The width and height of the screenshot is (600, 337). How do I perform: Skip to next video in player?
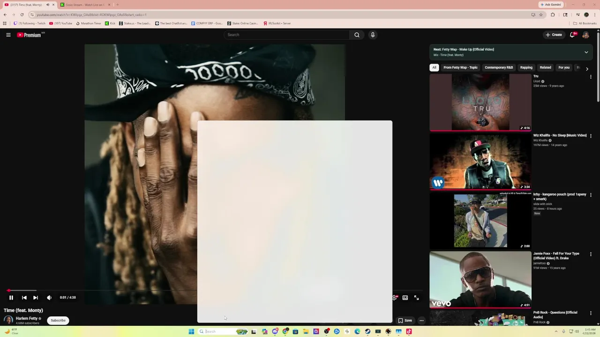[x=36, y=298]
